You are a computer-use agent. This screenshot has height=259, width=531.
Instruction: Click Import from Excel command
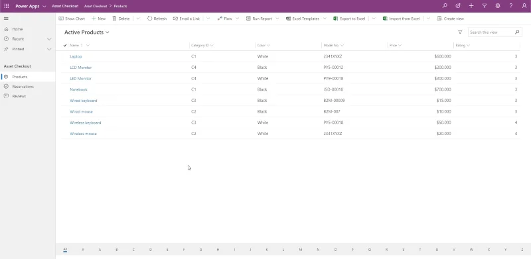(402, 19)
